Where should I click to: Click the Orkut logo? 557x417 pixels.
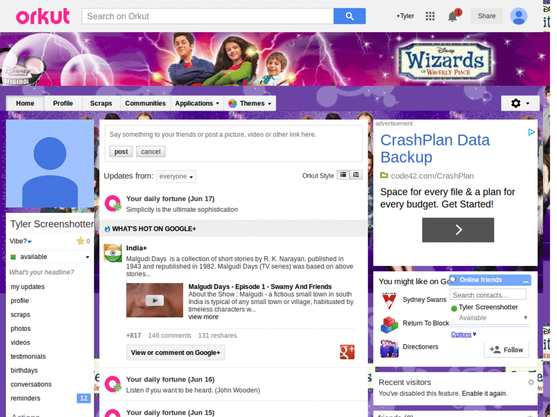click(x=42, y=16)
